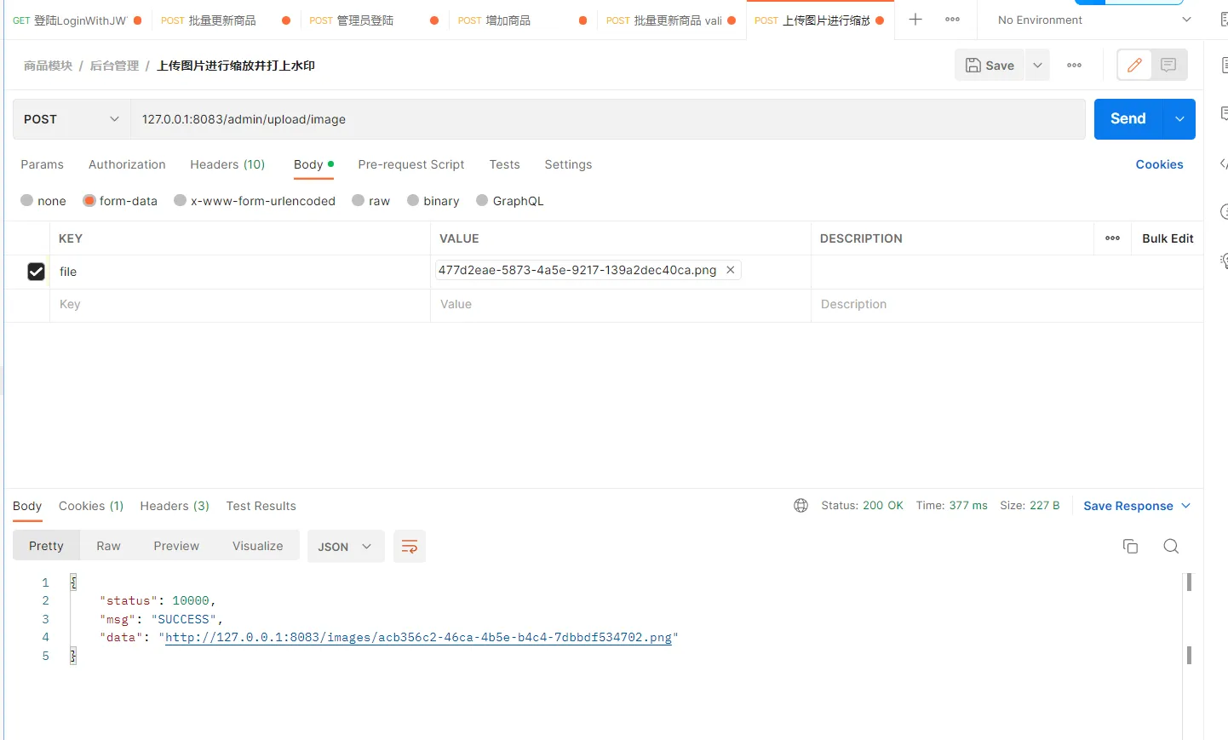Open the Pre-request Script tab
Viewport: 1228px width, 740px height.
(x=410, y=164)
